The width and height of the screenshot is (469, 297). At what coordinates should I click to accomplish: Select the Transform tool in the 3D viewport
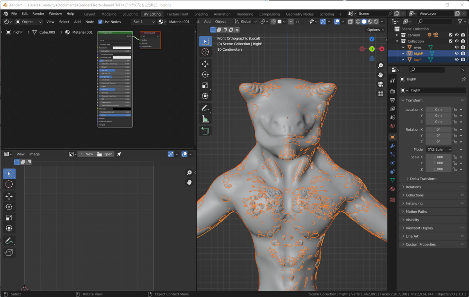[x=205, y=96]
